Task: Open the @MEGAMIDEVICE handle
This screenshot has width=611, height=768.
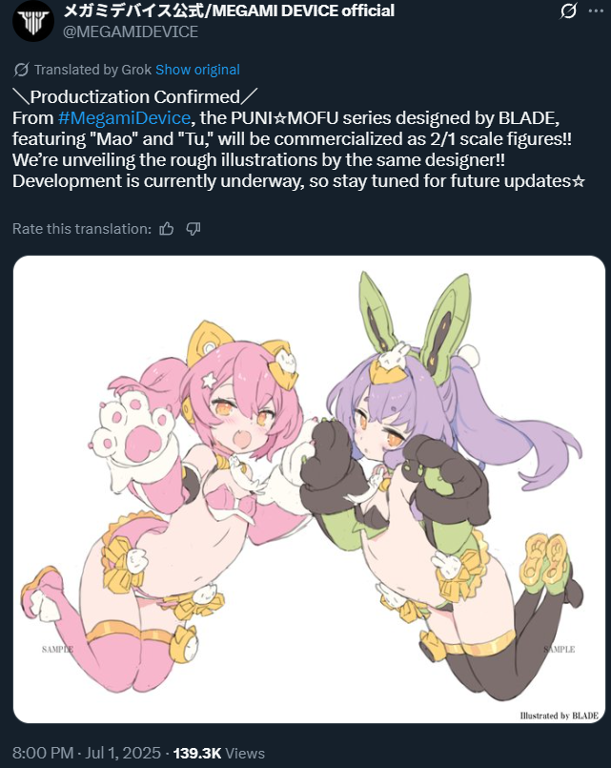Action: [x=131, y=31]
